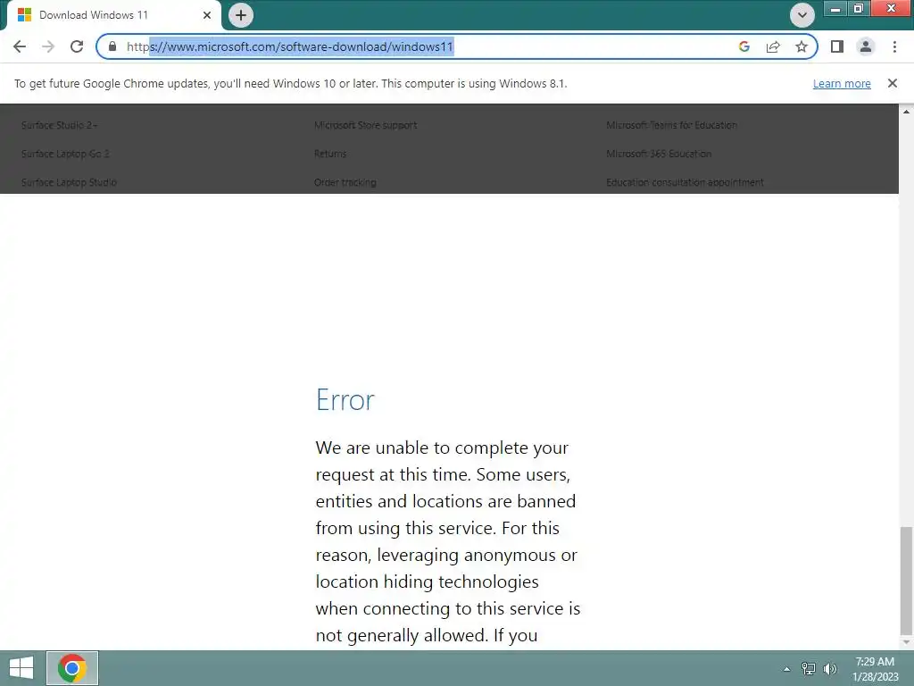Expand the tab search dropdown

[x=802, y=15]
